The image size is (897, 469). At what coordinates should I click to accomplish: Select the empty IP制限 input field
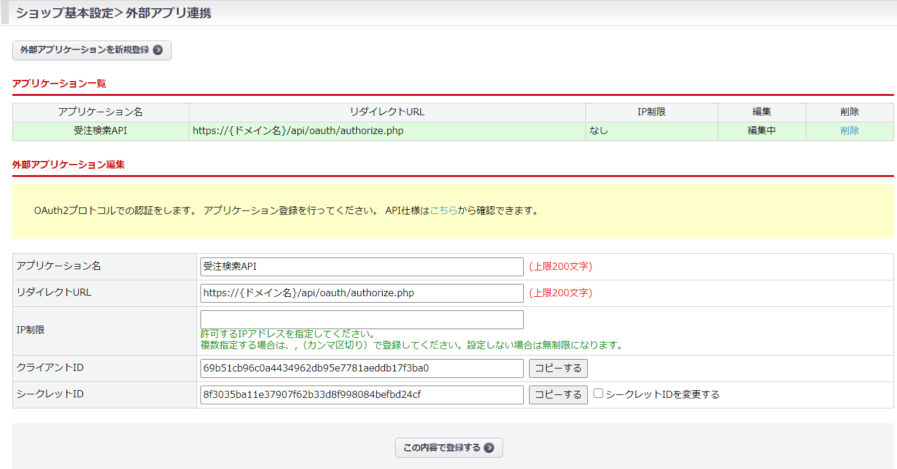tap(362, 320)
